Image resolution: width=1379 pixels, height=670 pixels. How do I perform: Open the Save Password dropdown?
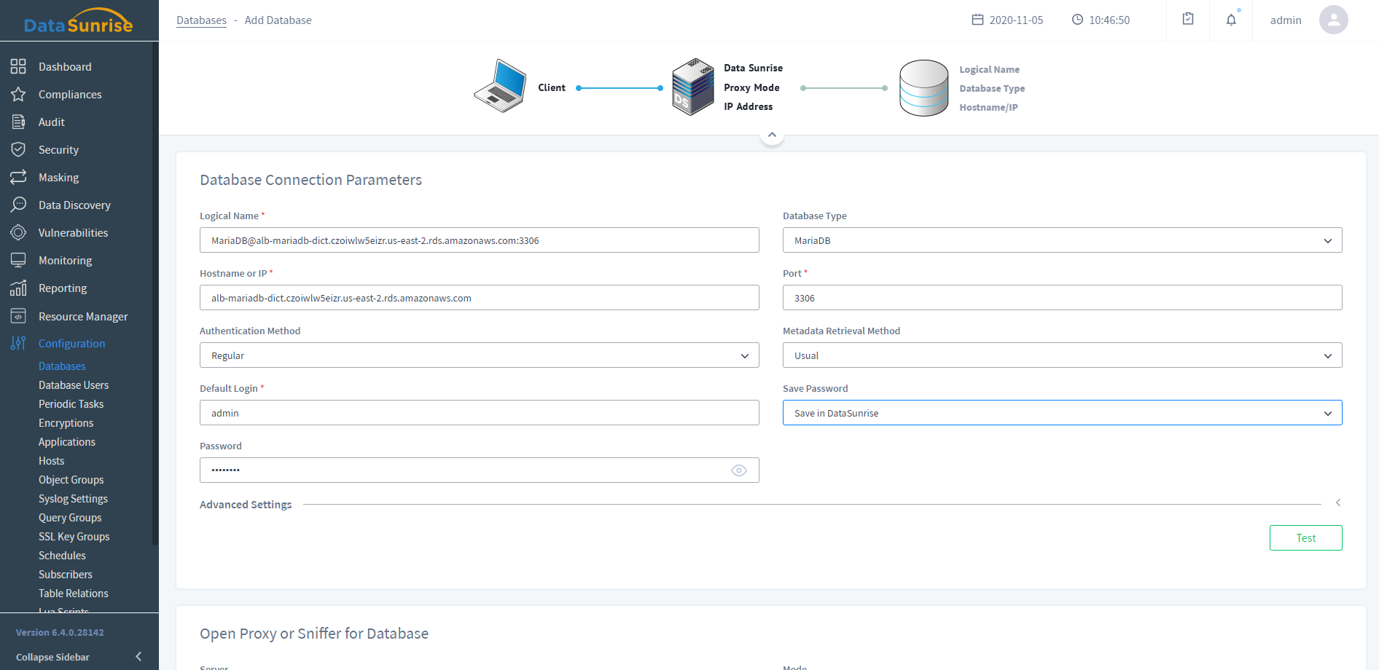[1061, 413]
